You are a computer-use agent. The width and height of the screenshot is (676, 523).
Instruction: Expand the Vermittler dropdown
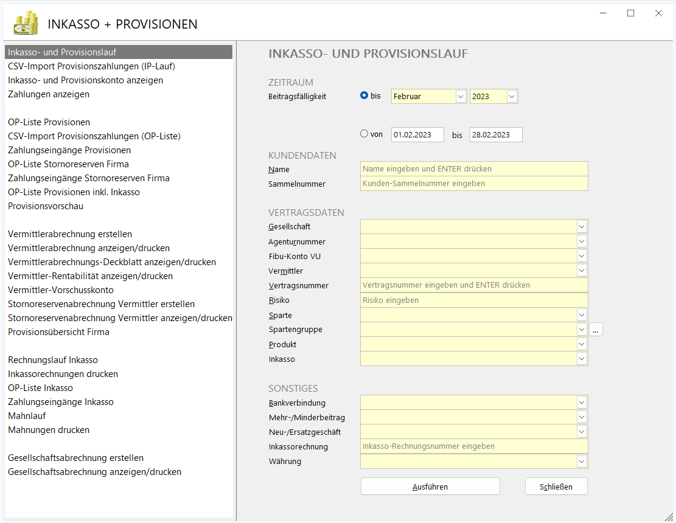click(582, 271)
